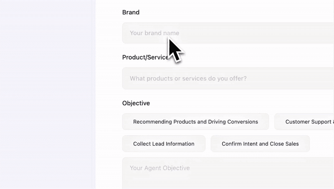Click the Your Agent Objective text area
This screenshot has width=334, height=189.
(x=228, y=173)
